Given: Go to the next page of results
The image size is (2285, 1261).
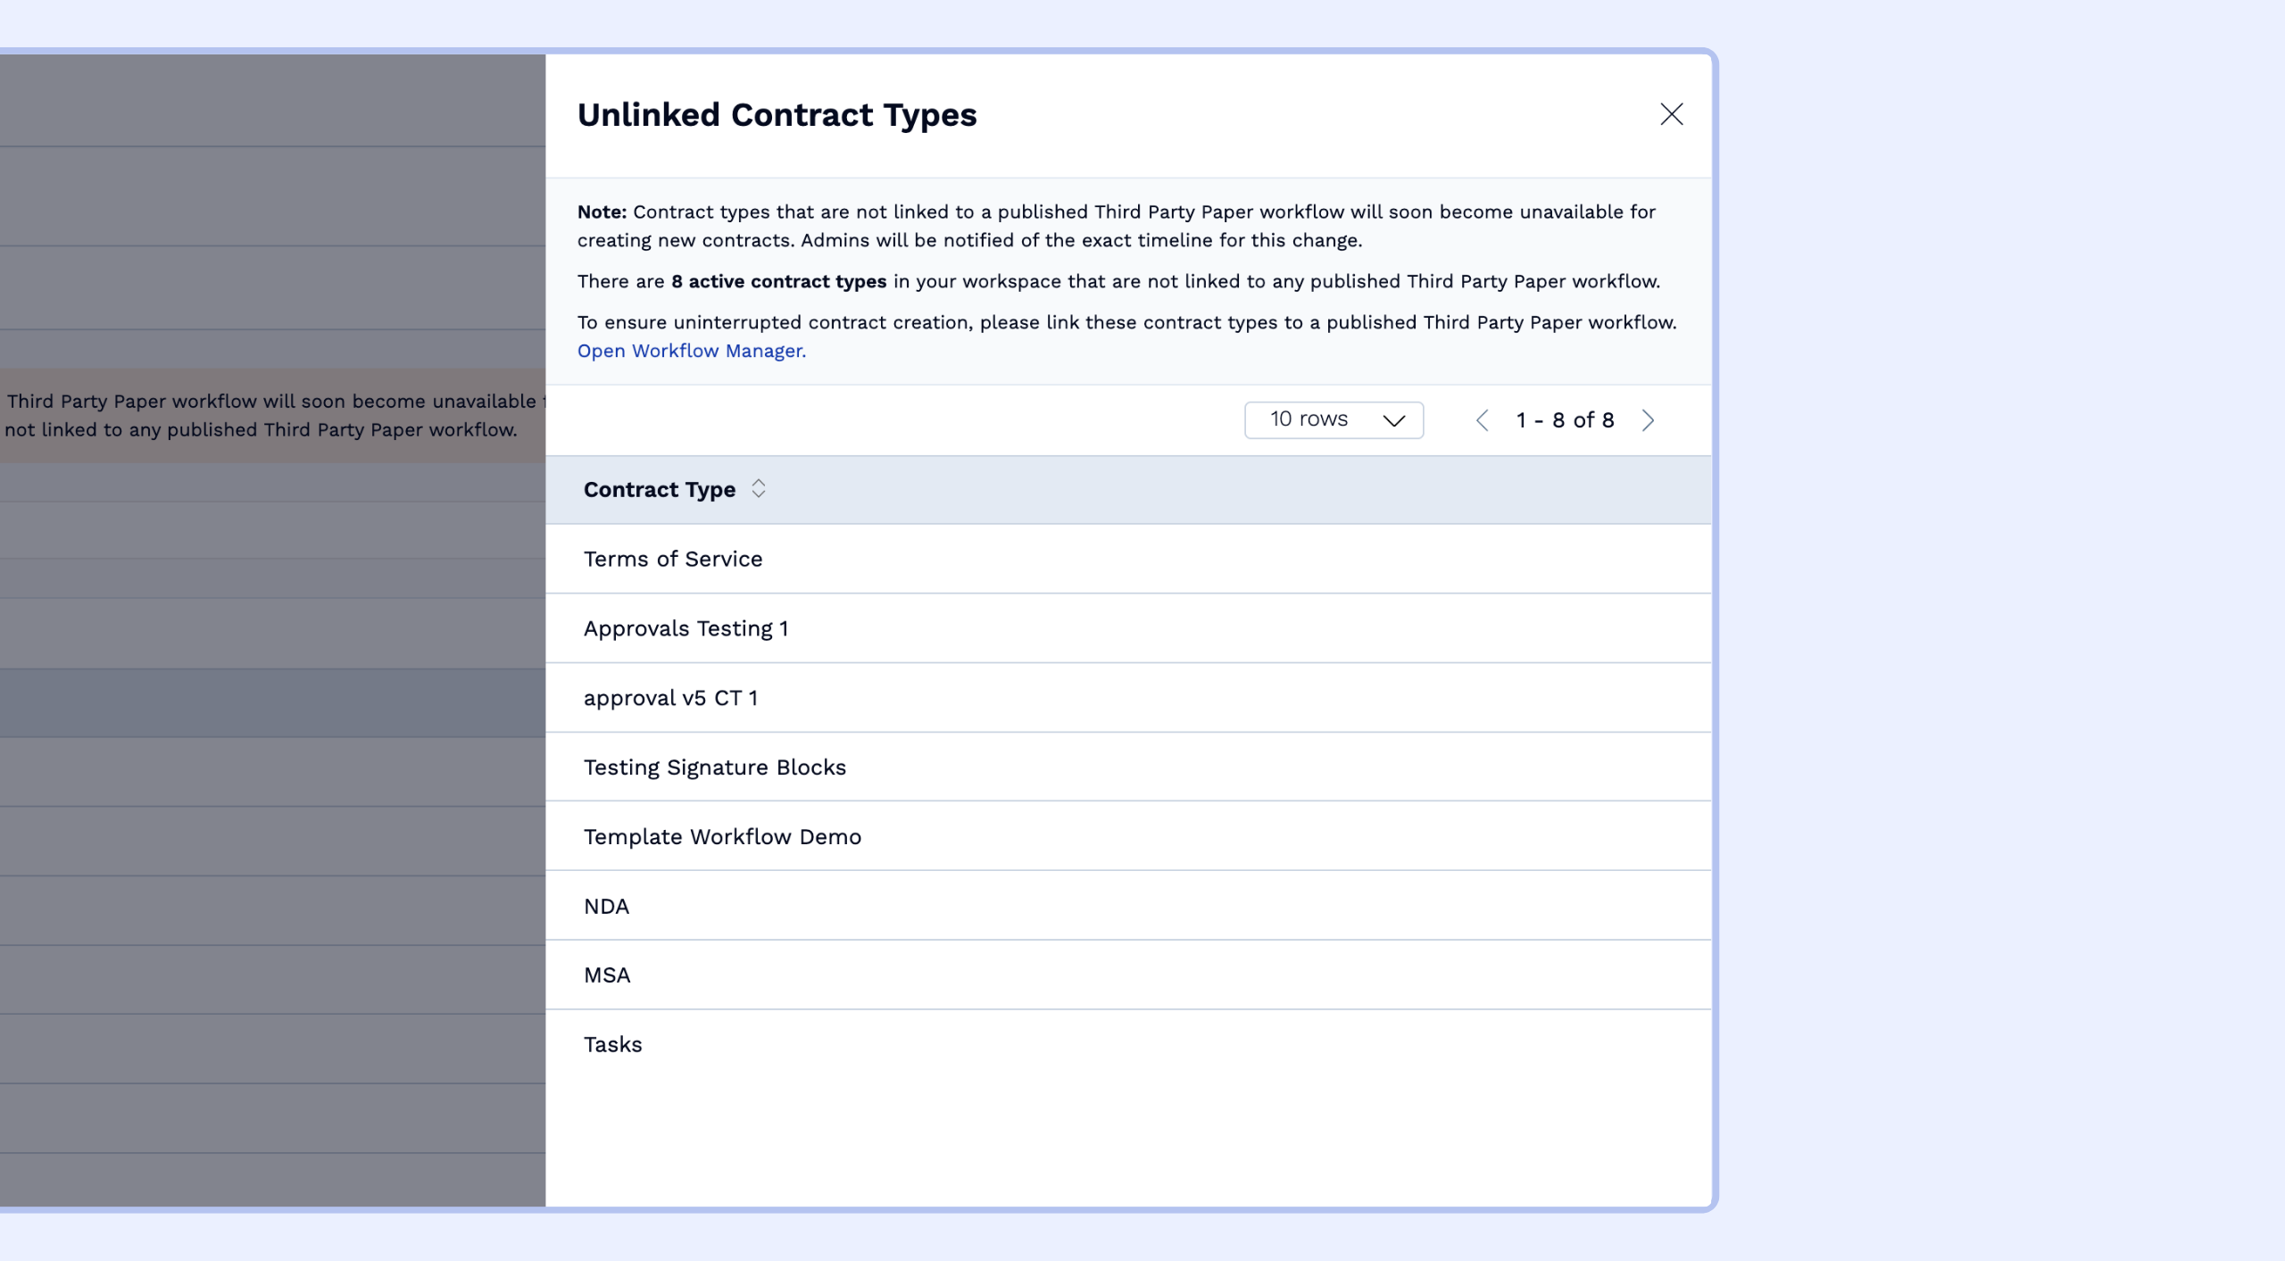Looking at the screenshot, I should 1648,420.
